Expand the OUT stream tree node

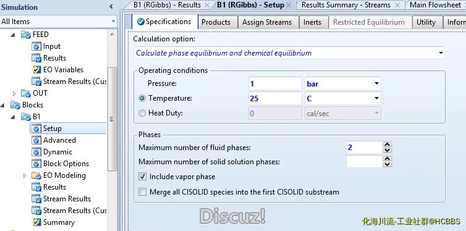(x=14, y=93)
